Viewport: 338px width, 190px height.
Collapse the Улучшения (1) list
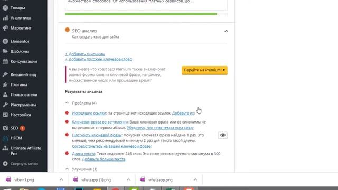pos(67,169)
